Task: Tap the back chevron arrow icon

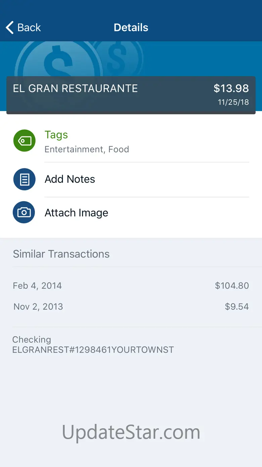Action: tap(10, 28)
